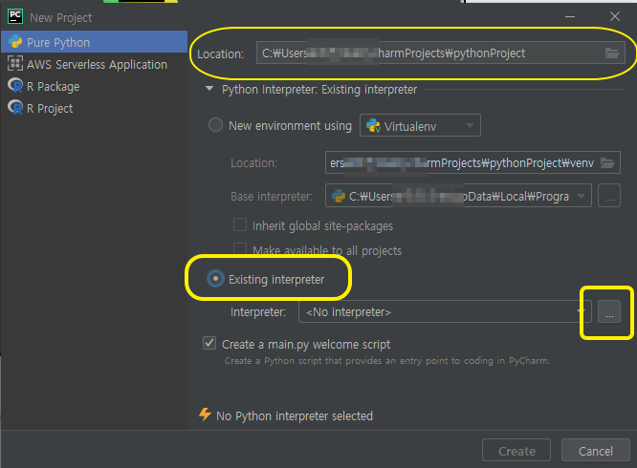Select Existing interpreter radio button
This screenshot has width=637, height=468.
(x=215, y=279)
